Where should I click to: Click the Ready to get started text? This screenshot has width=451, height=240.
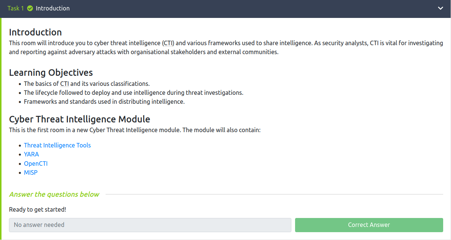pos(38,209)
